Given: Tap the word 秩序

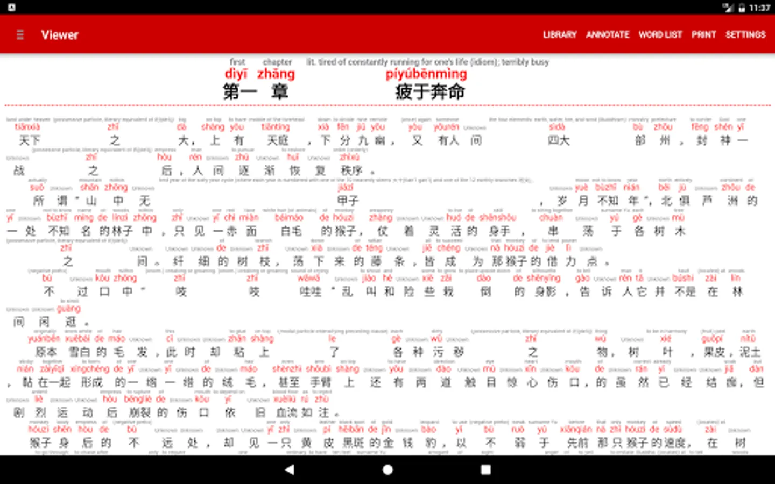Looking at the screenshot, I should click(351, 171).
